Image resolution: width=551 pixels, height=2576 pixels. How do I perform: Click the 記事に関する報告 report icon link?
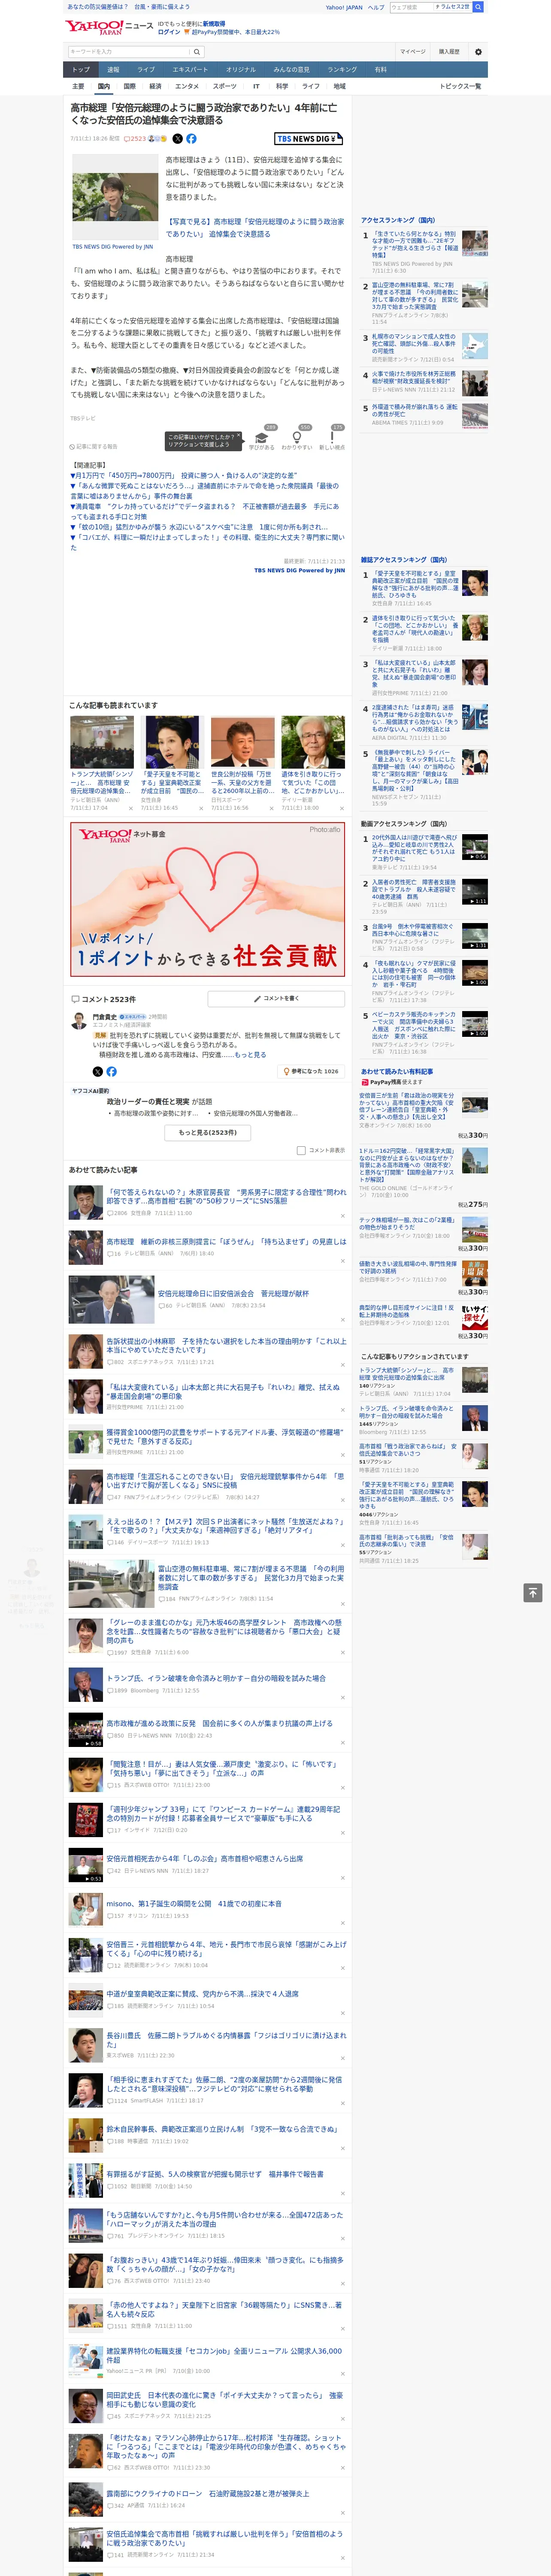[94, 447]
